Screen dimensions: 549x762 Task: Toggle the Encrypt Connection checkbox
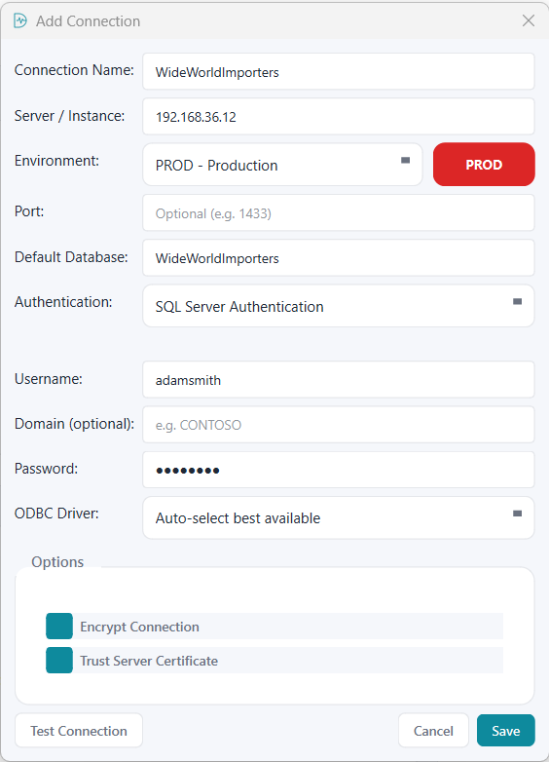point(59,626)
